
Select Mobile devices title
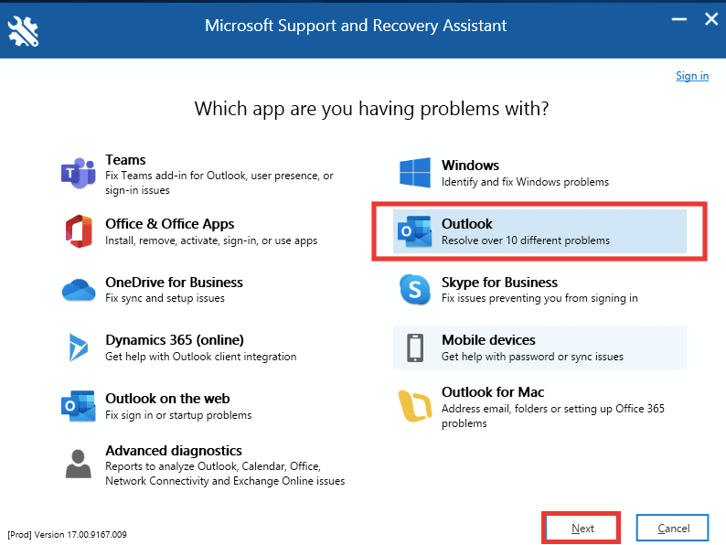point(488,340)
